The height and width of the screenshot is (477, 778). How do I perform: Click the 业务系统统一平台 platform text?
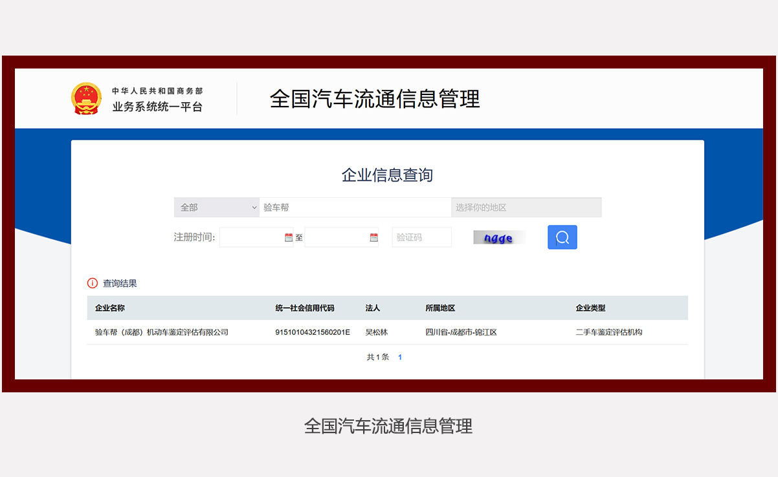tap(157, 107)
